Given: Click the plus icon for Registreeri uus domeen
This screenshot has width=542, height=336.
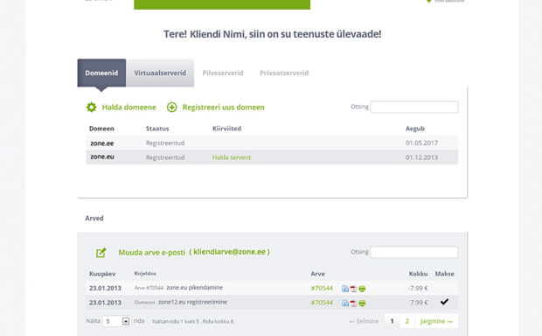Looking at the screenshot, I should (x=172, y=108).
